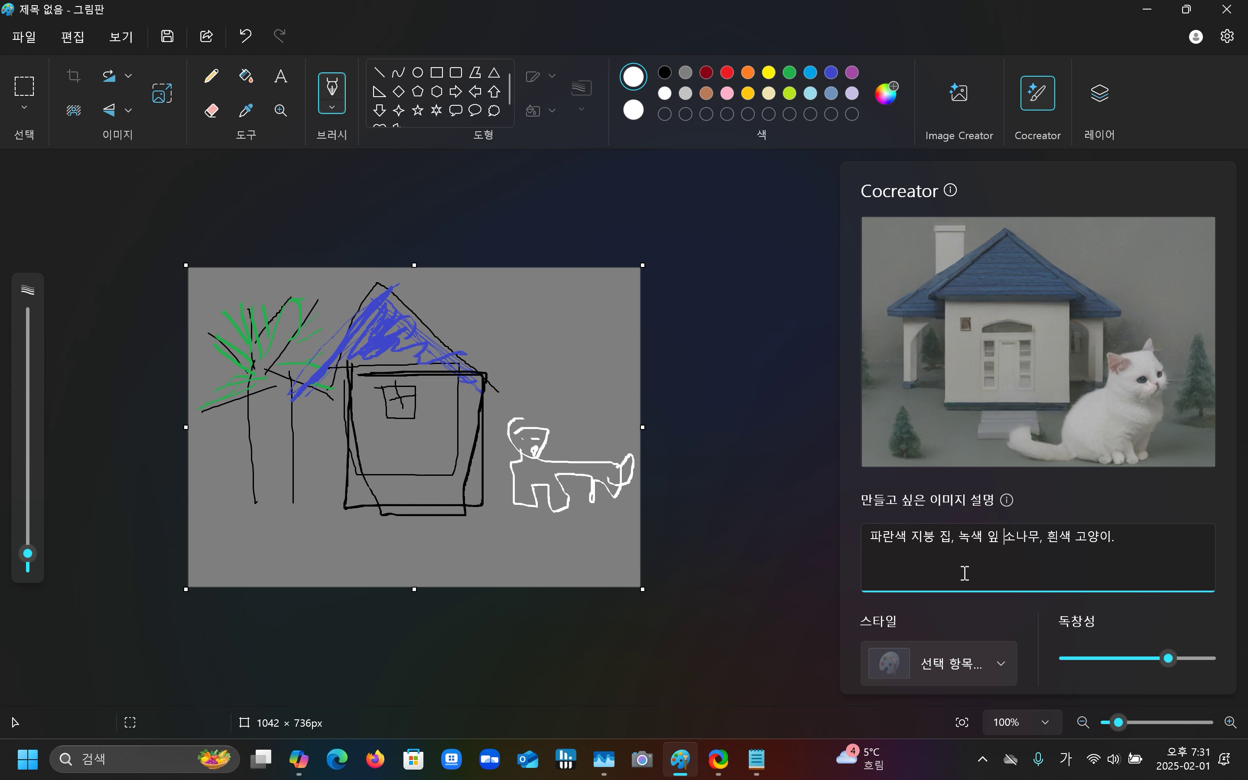Viewport: 1248px width, 780px height.
Task: Pick the Color picker eyedropper tool
Action: click(x=246, y=110)
